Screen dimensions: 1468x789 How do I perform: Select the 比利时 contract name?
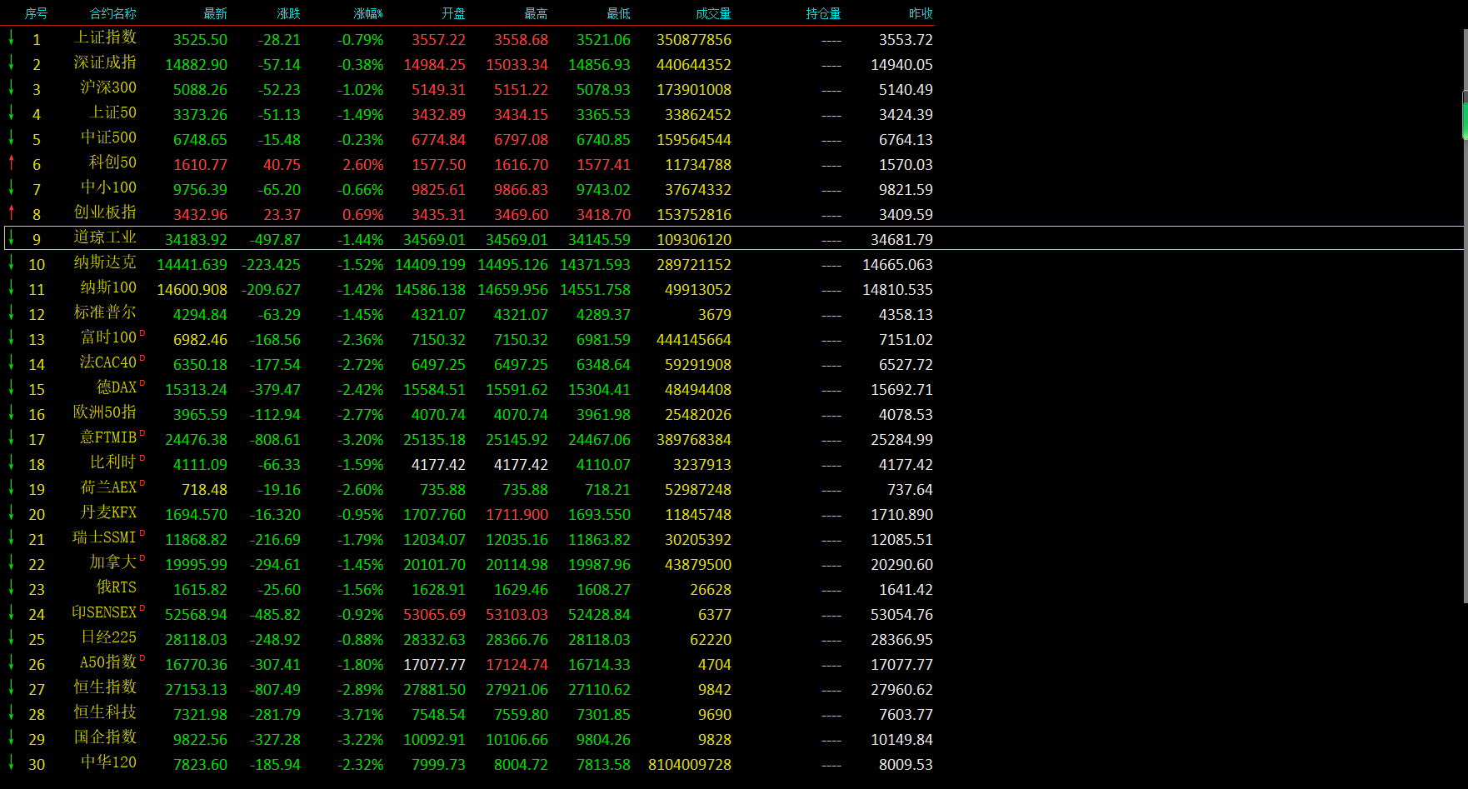(x=112, y=462)
